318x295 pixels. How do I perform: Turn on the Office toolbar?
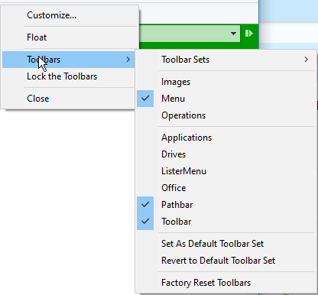click(x=226, y=188)
